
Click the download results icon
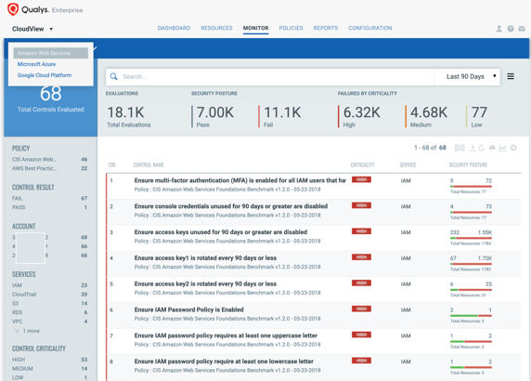tap(473, 148)
